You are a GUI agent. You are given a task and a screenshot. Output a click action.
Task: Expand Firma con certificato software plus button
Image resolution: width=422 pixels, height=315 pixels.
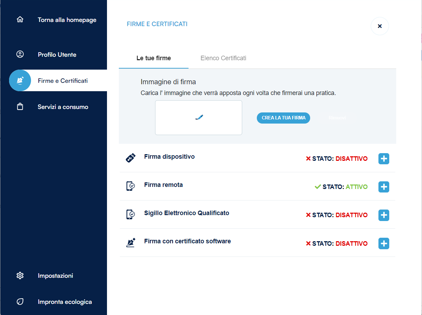pyautogui.click(x=384, y=244)
